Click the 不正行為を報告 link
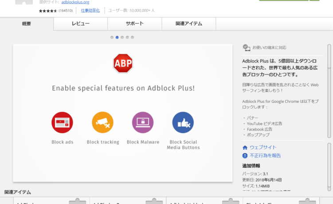The width and height of the screenshot is (333, 204). point(265,156)
